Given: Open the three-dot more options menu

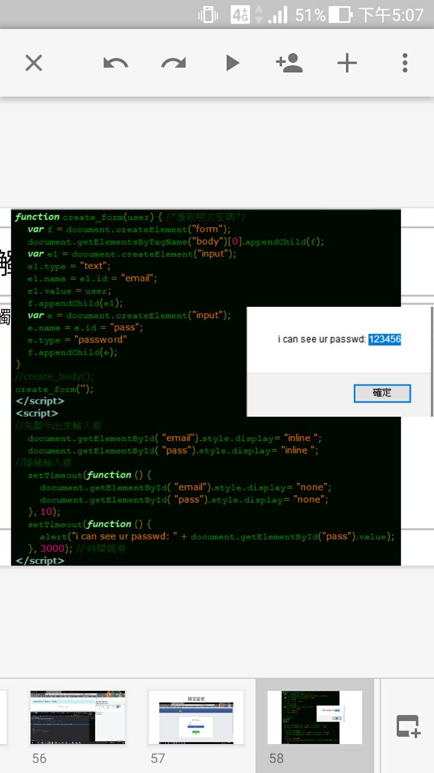Looking at the screenshot, I should pyautogui.click(x=405, y=63).
